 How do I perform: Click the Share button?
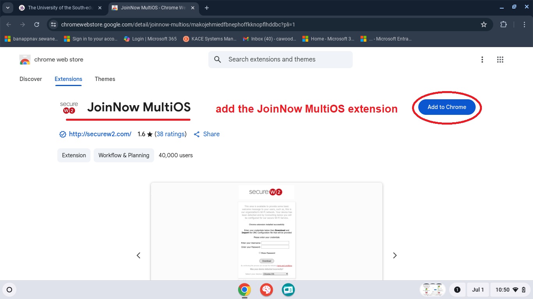[x=207, y=134]
